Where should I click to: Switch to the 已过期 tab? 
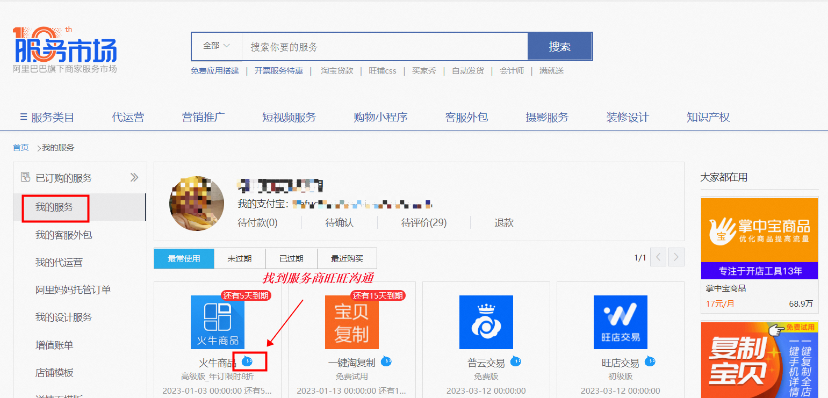pyautogui.click(x=291, y=258)
